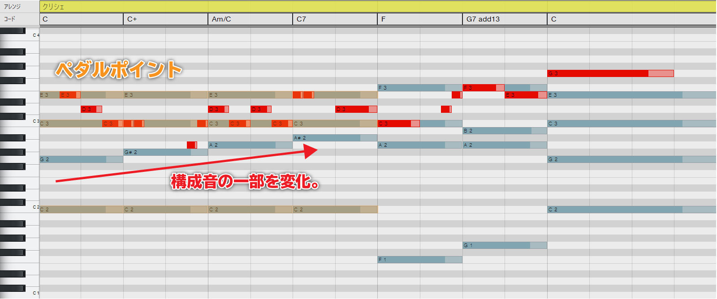Select the C2 note in the final C bar
717x299 pixels.
[632, 209]
